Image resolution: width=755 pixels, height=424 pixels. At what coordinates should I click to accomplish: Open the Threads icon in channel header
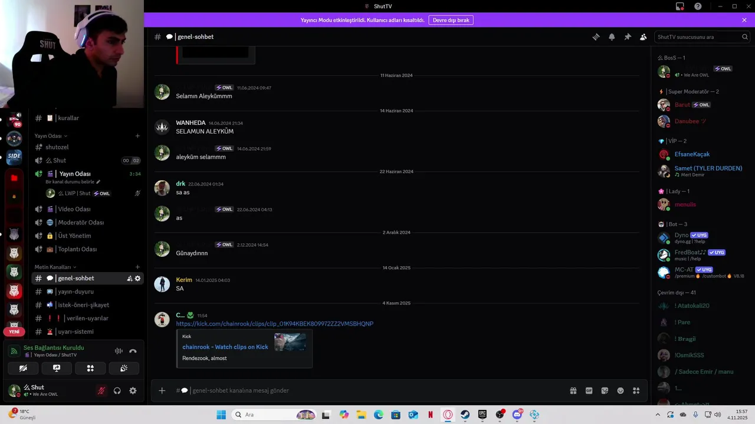coord(596,37)
